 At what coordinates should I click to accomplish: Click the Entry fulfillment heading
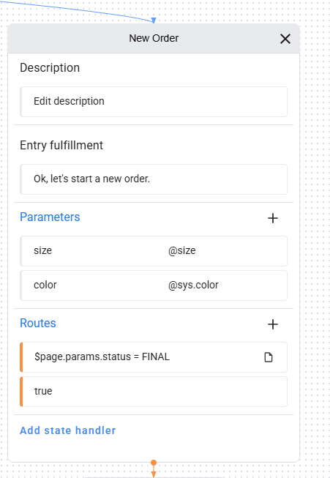(61, 146)
